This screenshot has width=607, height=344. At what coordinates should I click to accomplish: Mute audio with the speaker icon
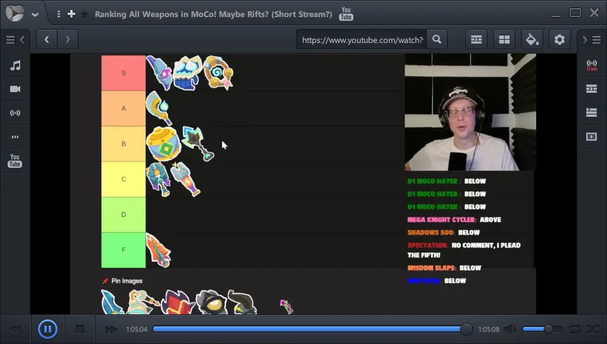coord(511,329)
